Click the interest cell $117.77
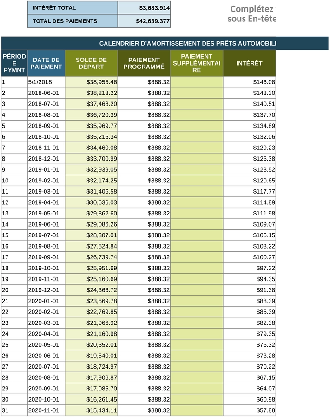330x417 pixels. [249, 191]
